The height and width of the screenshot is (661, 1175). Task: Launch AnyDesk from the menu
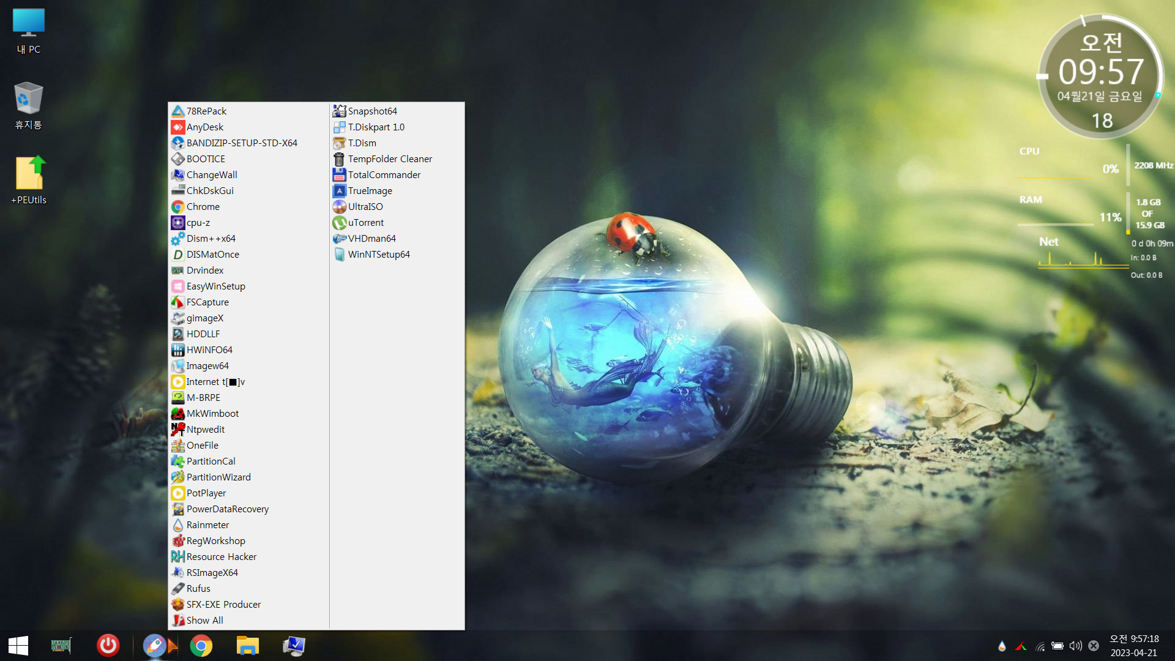tap(249, 127)
